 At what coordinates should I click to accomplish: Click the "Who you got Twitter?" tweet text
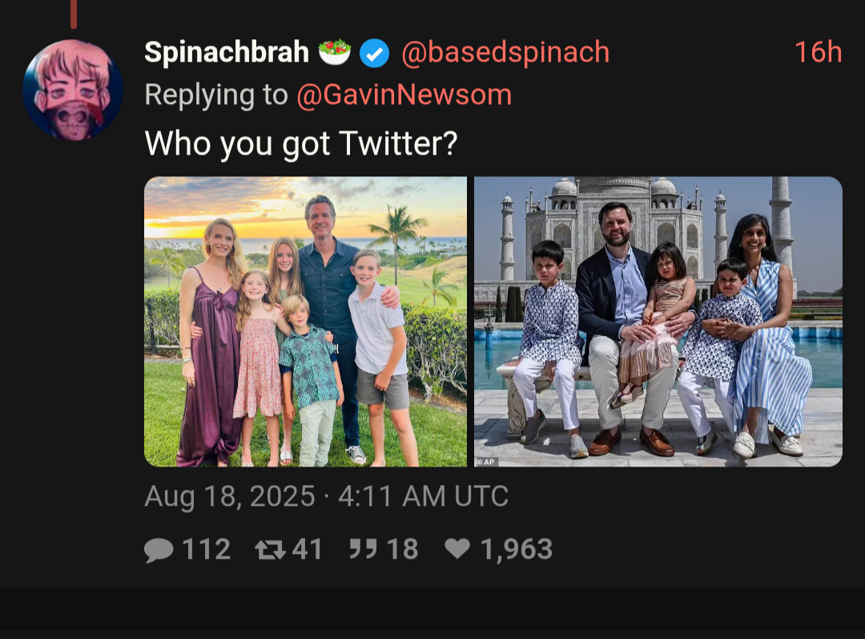coord(301,144)
